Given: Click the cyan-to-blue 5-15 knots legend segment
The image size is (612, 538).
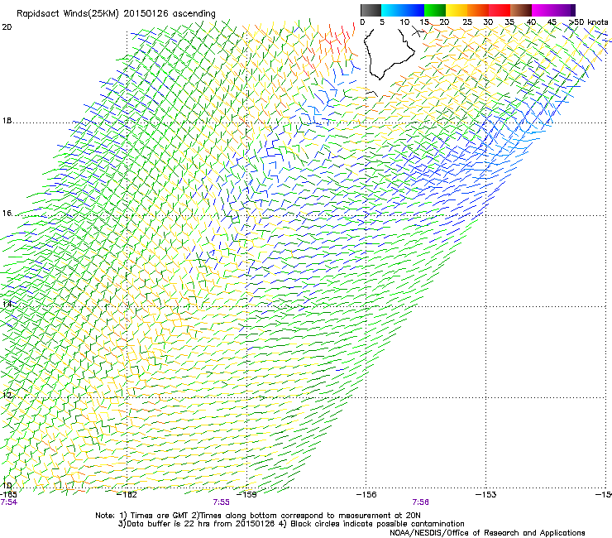Looking at the screenshot, I should click(403, 10).
